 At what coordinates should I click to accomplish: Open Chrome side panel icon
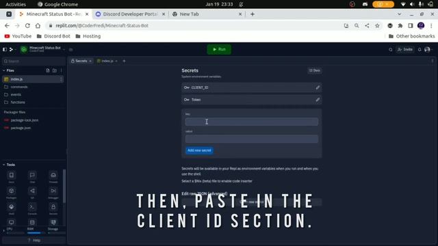click(x=411, y=26)
